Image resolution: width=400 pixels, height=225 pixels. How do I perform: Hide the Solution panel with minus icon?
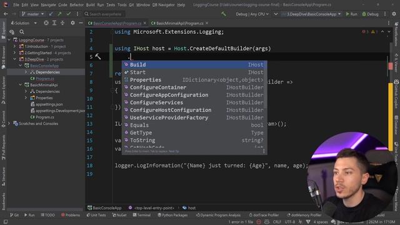point(81,23)
